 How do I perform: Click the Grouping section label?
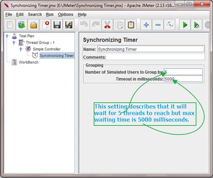94,65
